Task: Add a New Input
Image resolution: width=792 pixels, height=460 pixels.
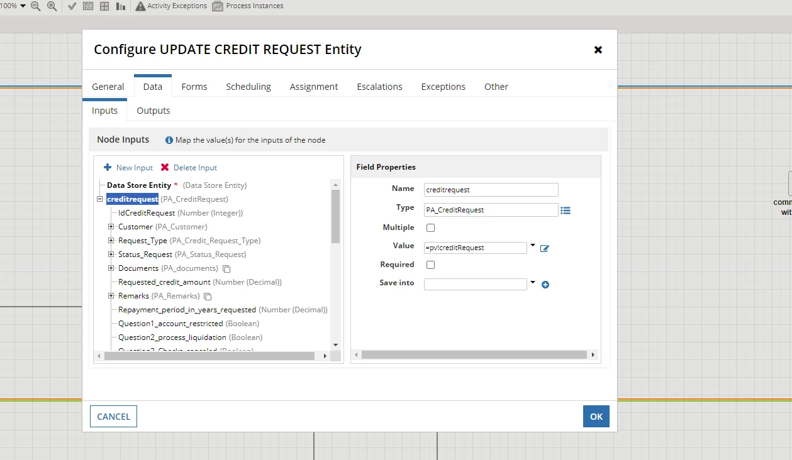Action: click(128, 168)
